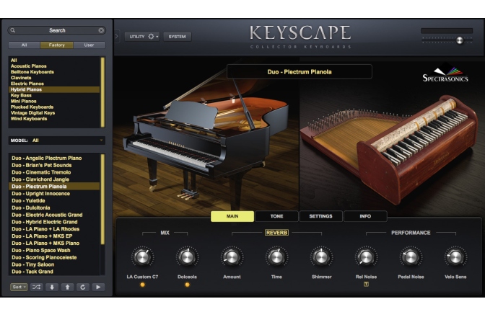The height and width of the screenshot is (317, 485).
Task: Select the Mini Pianos category
Action: (x=54, y=102)
